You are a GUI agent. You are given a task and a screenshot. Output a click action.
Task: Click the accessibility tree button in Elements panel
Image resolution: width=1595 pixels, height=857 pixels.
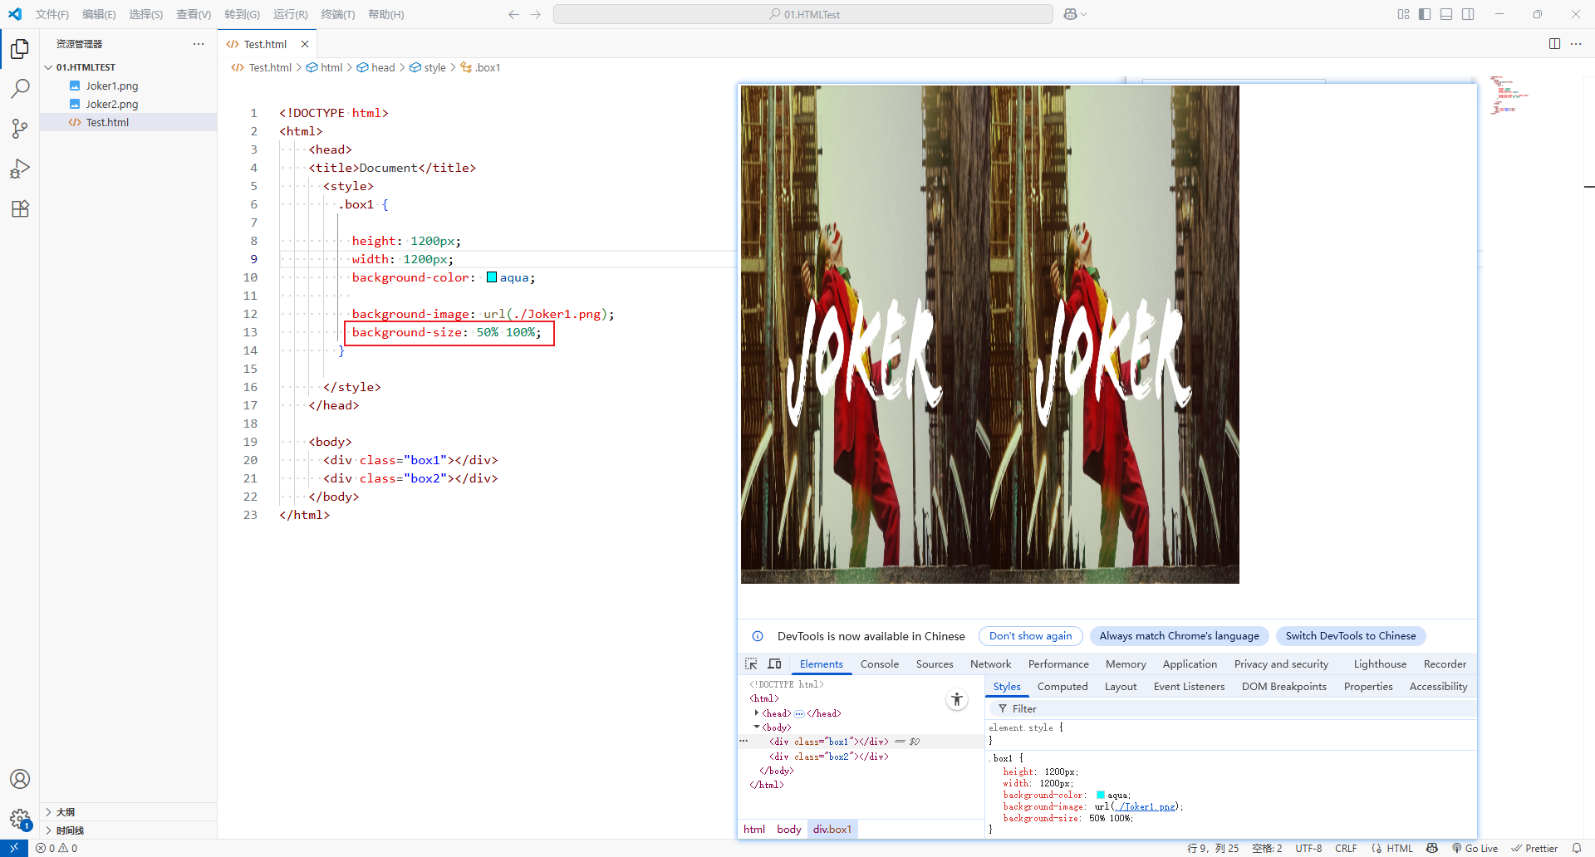(957, 700)
